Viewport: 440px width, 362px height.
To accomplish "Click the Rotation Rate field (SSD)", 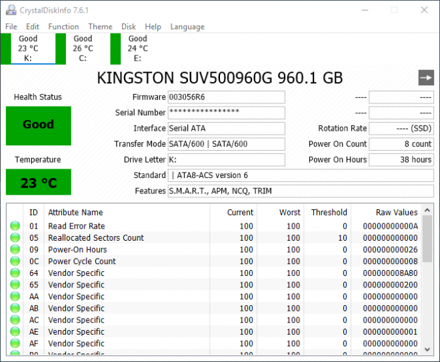I will click(x=401, y=128).
